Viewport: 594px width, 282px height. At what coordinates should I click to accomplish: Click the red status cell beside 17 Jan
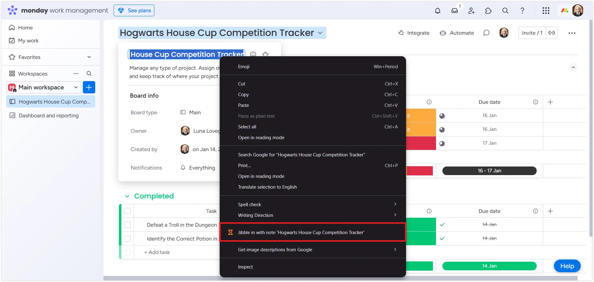click(421, 143)
